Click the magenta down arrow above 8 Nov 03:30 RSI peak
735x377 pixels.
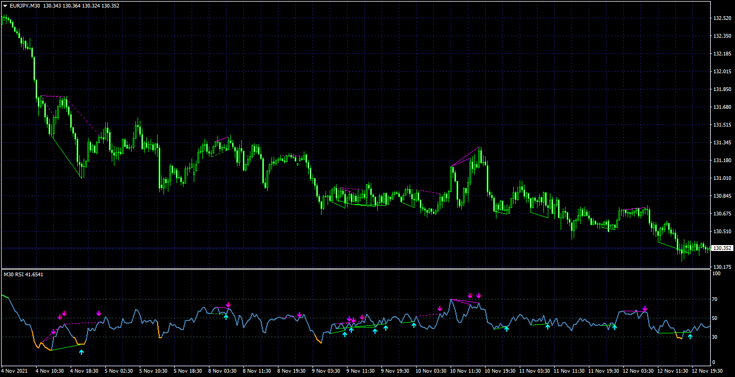tap(228, 305)
